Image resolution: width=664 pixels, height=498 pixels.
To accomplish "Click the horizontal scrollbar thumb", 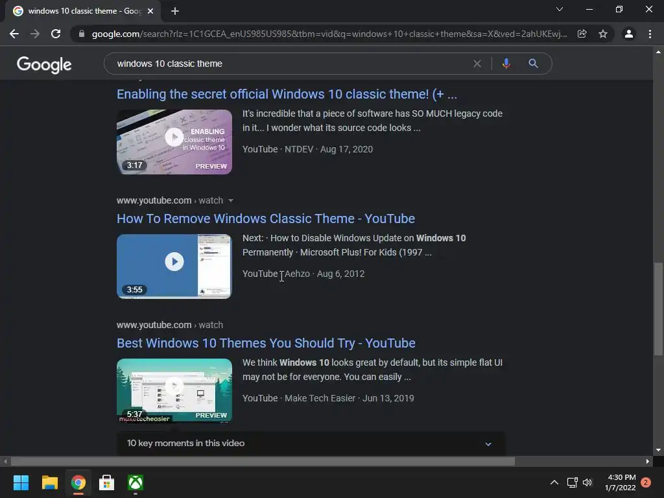I will tap(263, 461).
